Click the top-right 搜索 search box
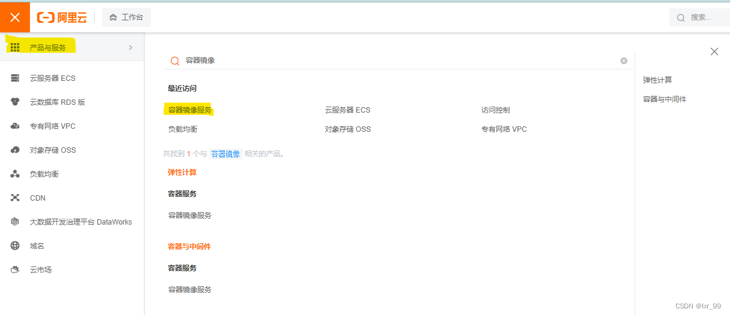 click(x=699, y=17)
